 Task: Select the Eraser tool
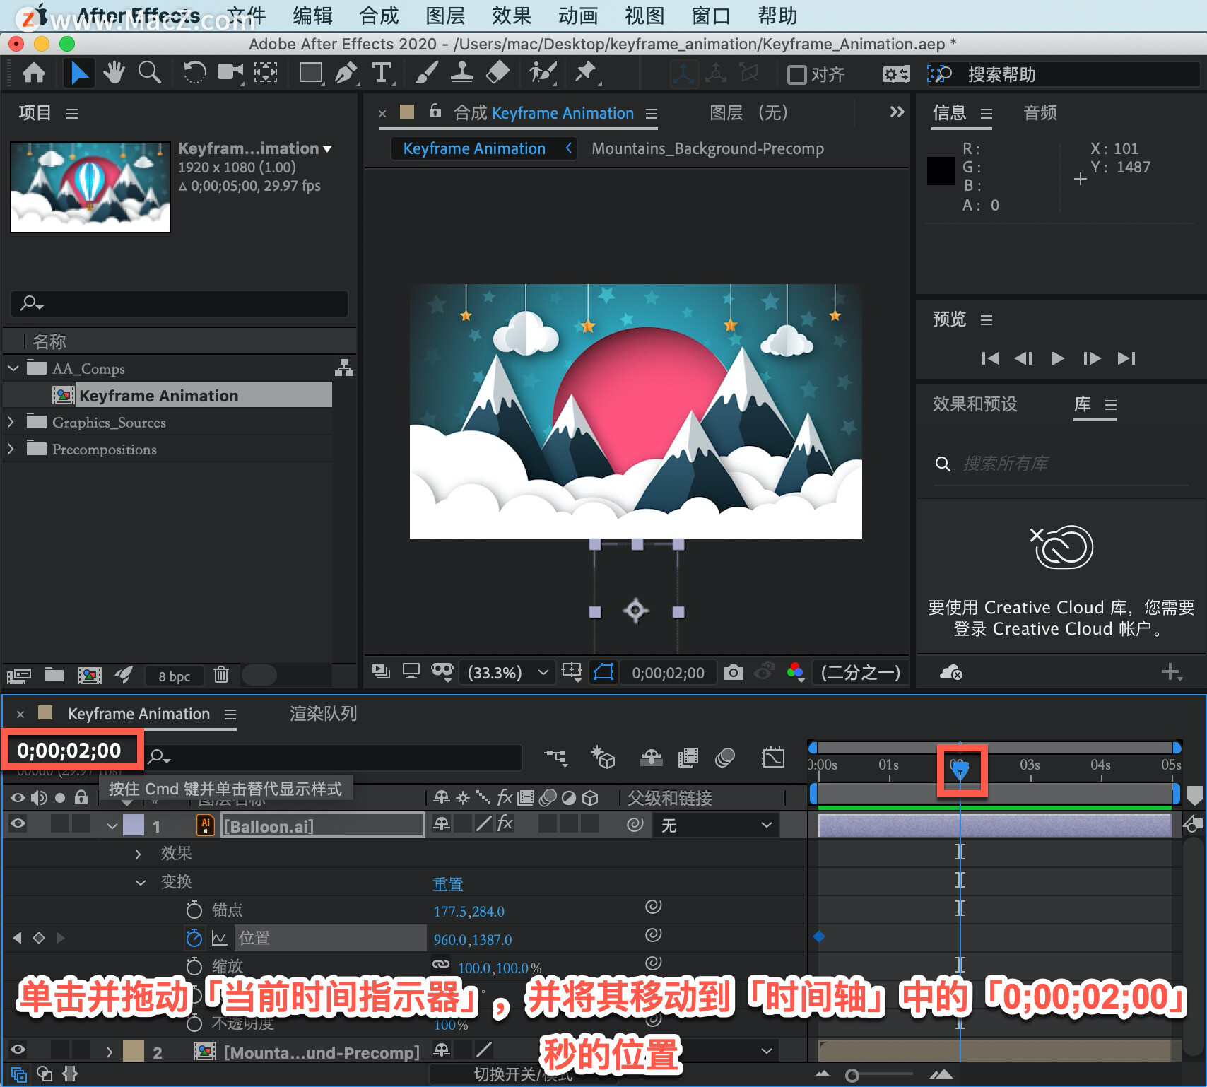[x=498, y=73]
